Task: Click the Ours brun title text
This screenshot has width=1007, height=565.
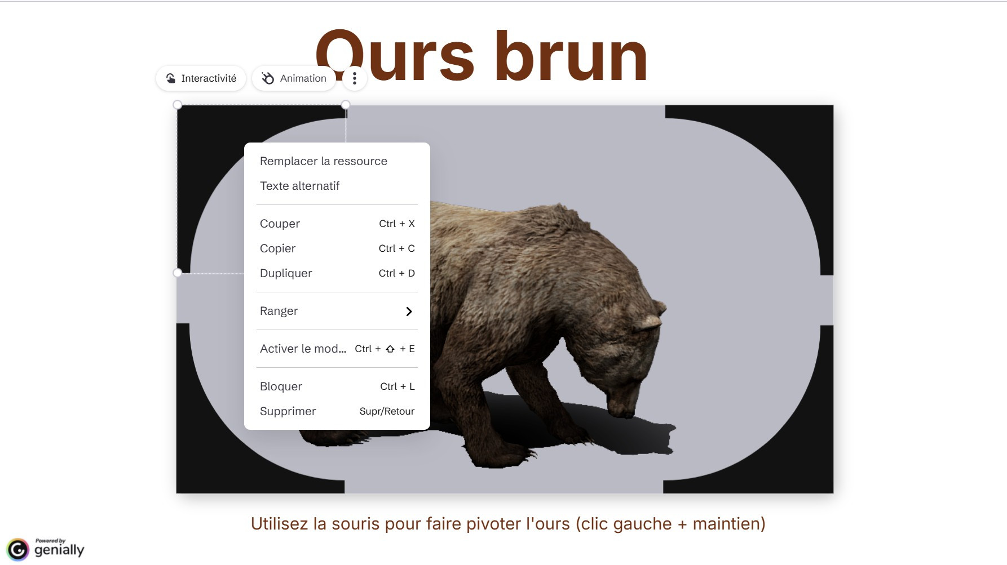Action: (482, 56)
